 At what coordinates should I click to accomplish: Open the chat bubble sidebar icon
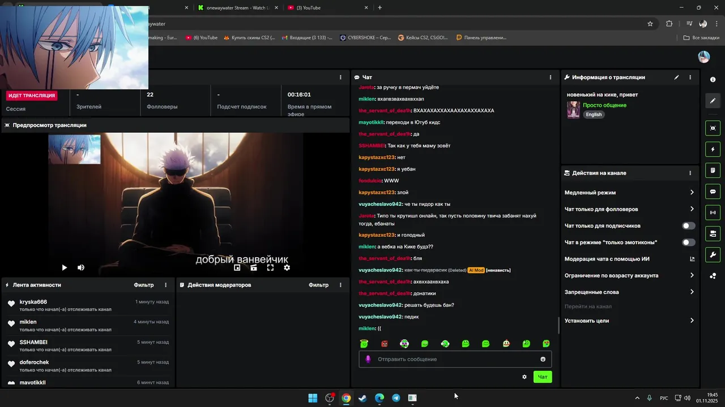click(713, 192)
